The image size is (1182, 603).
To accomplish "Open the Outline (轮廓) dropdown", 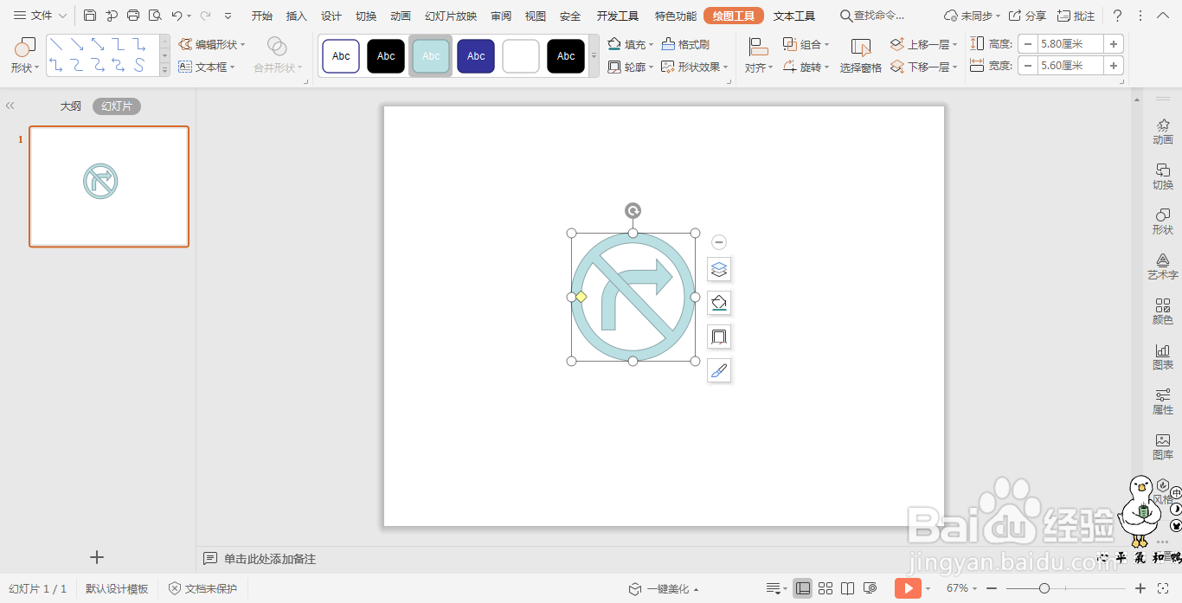I will [631, 67].
